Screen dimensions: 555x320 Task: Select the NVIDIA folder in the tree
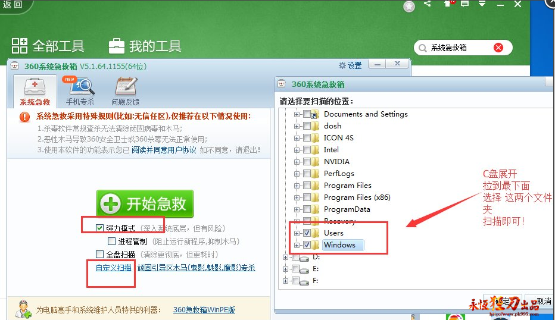pyautogui.click(x=336, y=162)
